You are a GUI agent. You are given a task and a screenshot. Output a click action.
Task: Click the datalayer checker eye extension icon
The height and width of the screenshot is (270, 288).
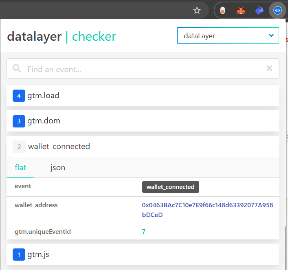pyautogui.click(x=277, y=11)
